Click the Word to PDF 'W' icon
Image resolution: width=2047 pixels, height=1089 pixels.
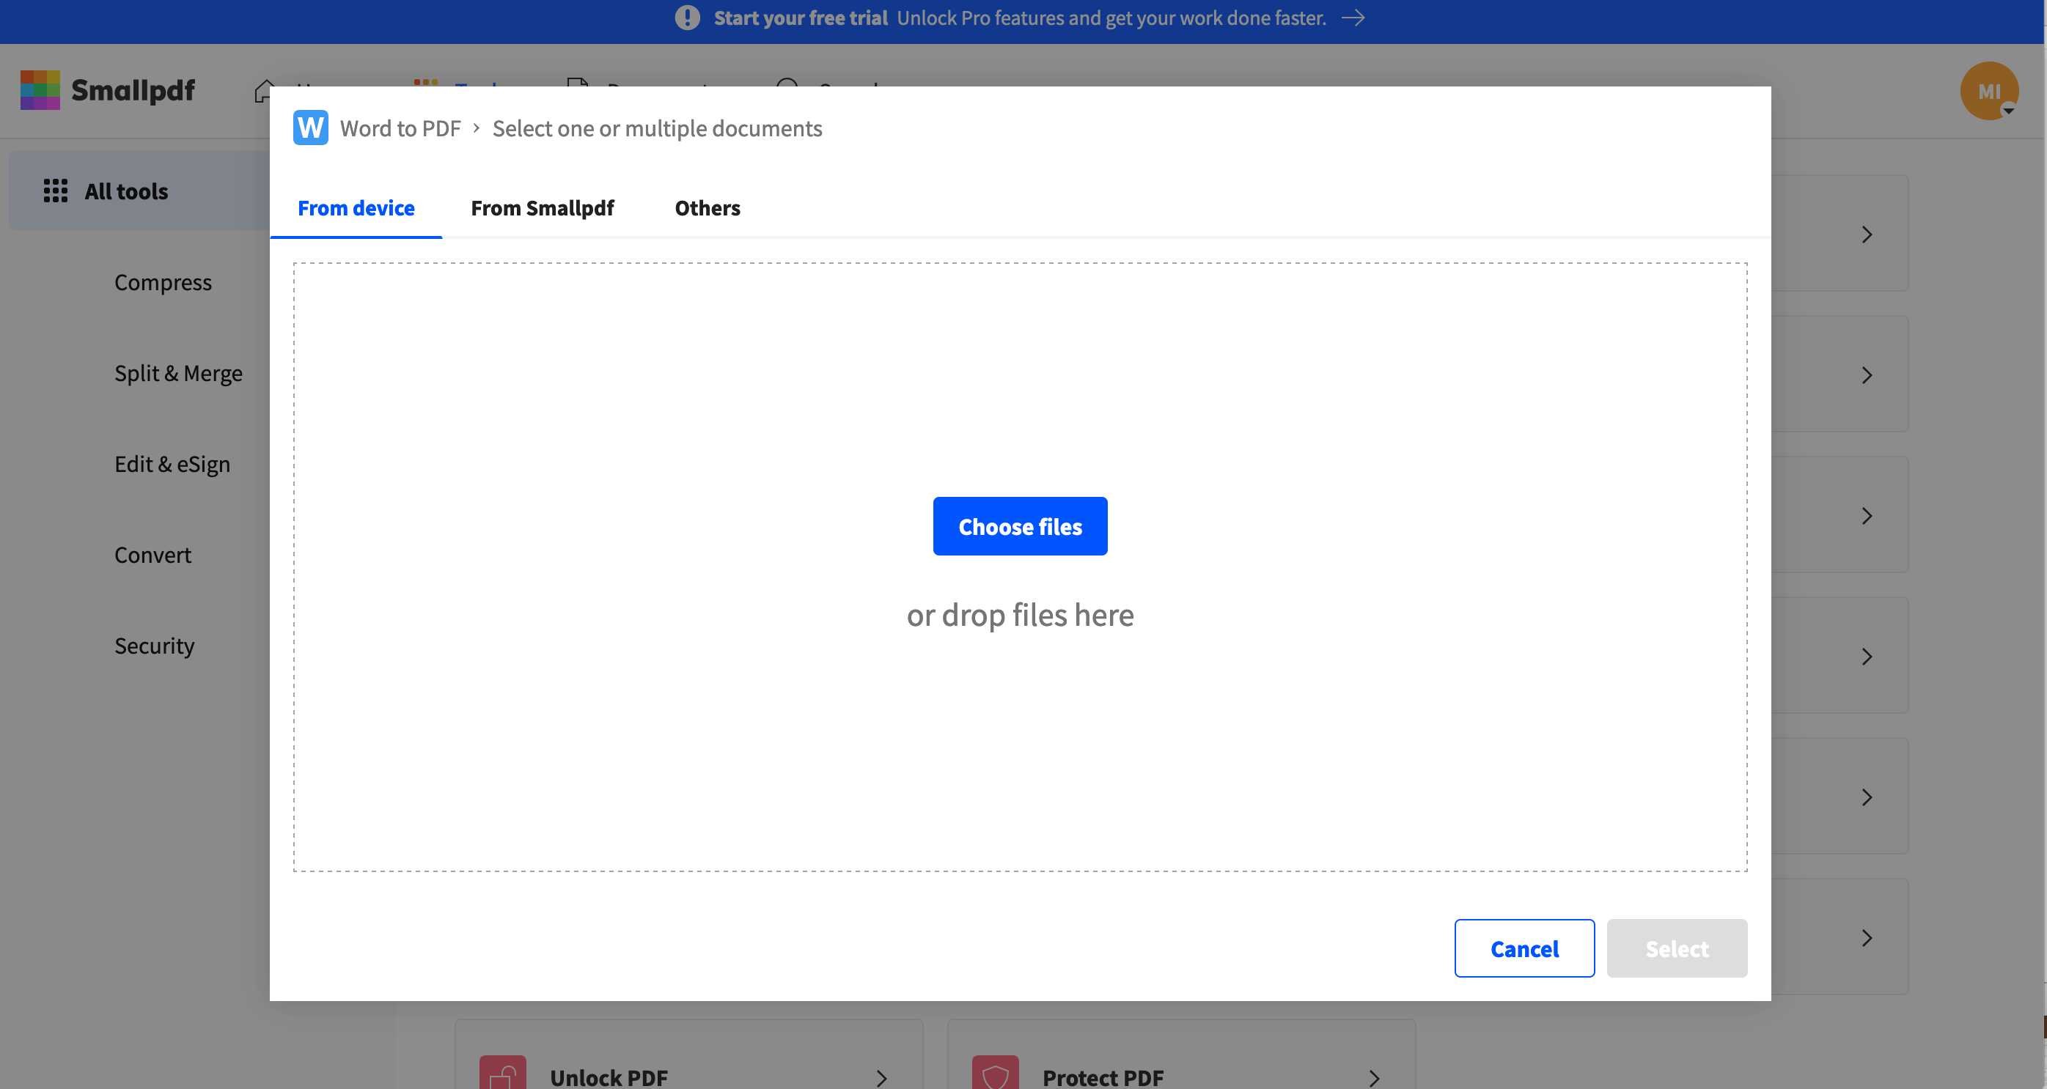coord(310,128)
